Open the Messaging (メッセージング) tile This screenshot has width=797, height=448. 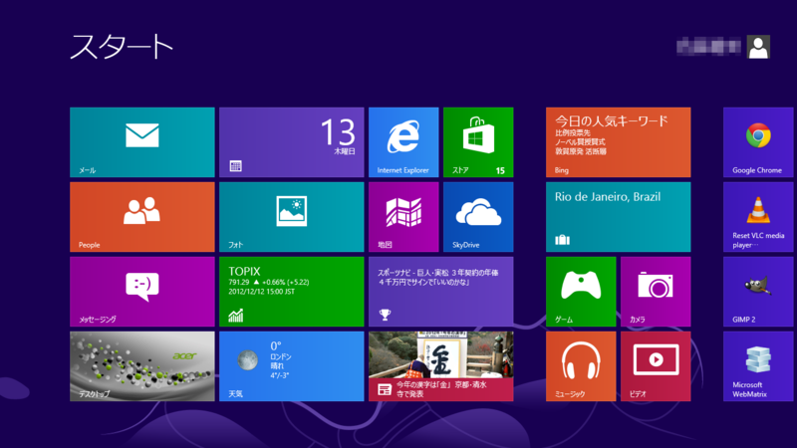click(141, 292)
